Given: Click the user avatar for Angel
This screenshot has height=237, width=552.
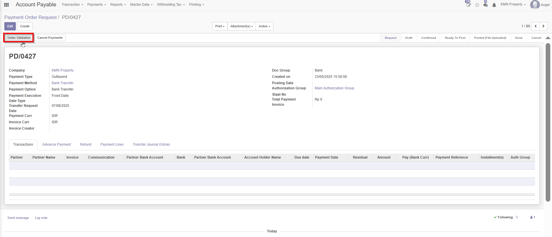Looking at the screenshot, I should (x=535, y=5).
